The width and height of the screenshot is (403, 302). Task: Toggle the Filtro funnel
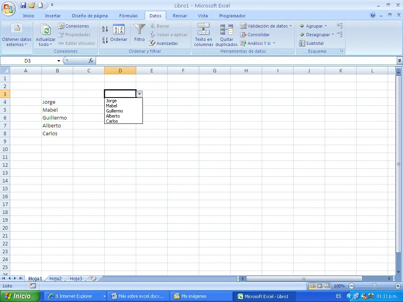tap(139, 33)
